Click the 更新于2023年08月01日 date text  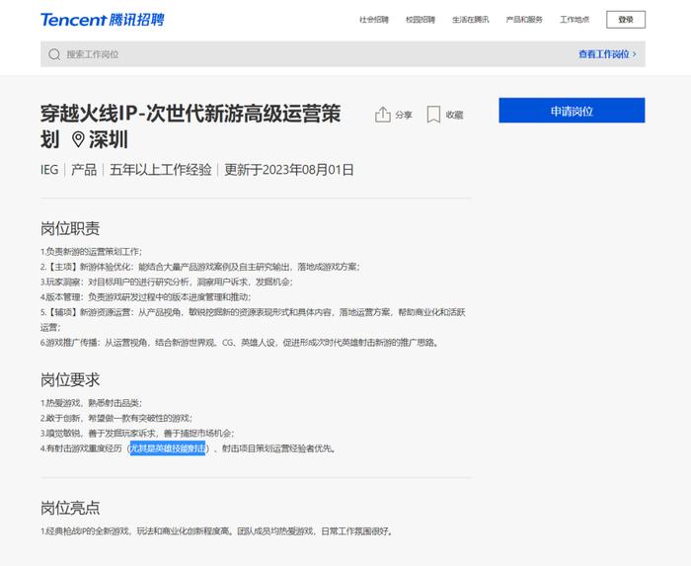[x=289, y=170]
